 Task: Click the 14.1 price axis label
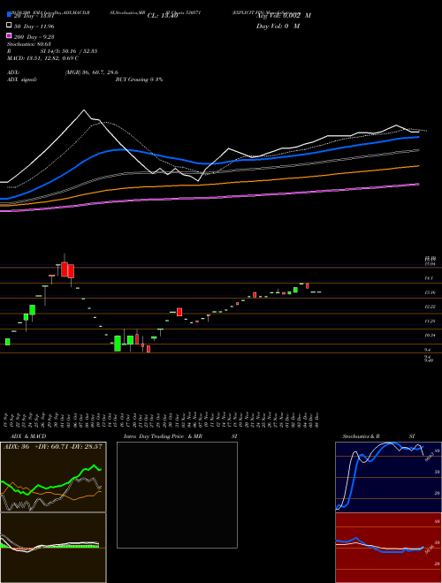coord(430,278)
